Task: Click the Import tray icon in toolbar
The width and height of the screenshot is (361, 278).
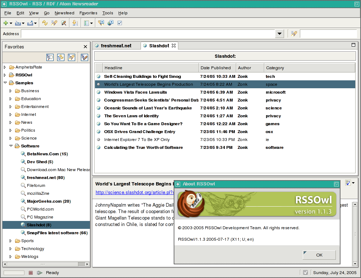Action: [18, 23]
